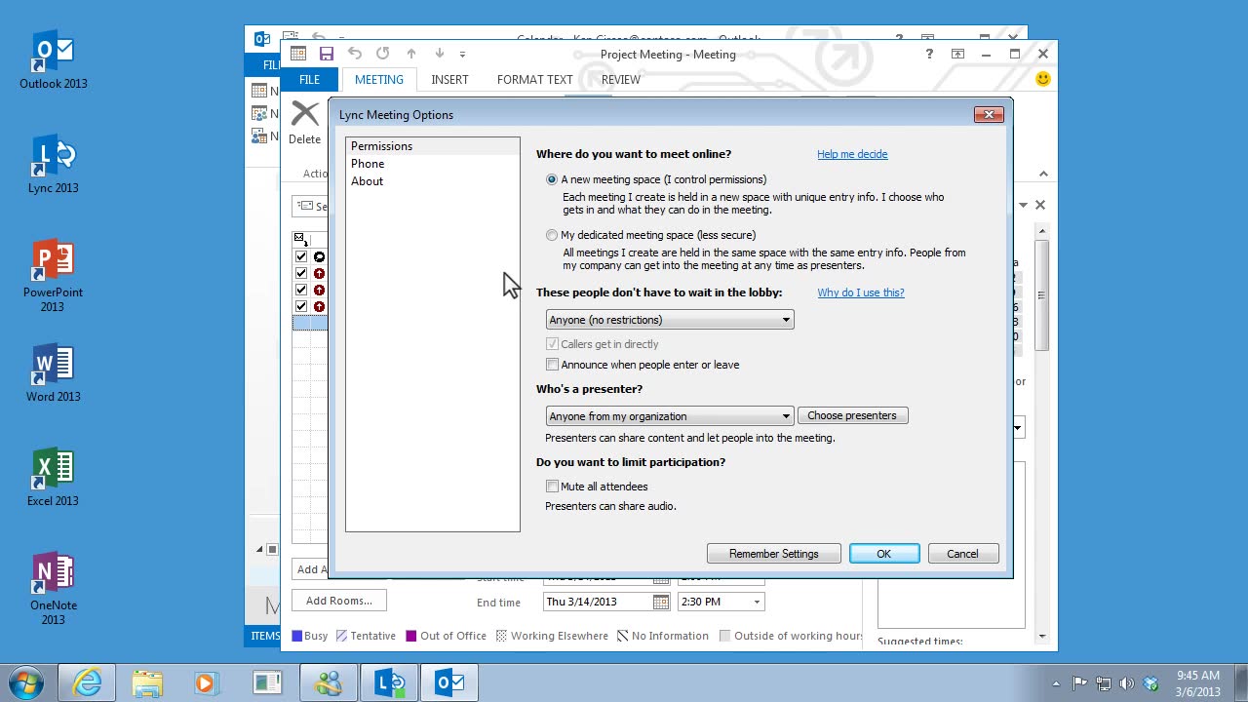Viewport: 1248px width, 702px height.
Task: Click the Action Center flag tray icon
Action: (x=1080, y=683)
